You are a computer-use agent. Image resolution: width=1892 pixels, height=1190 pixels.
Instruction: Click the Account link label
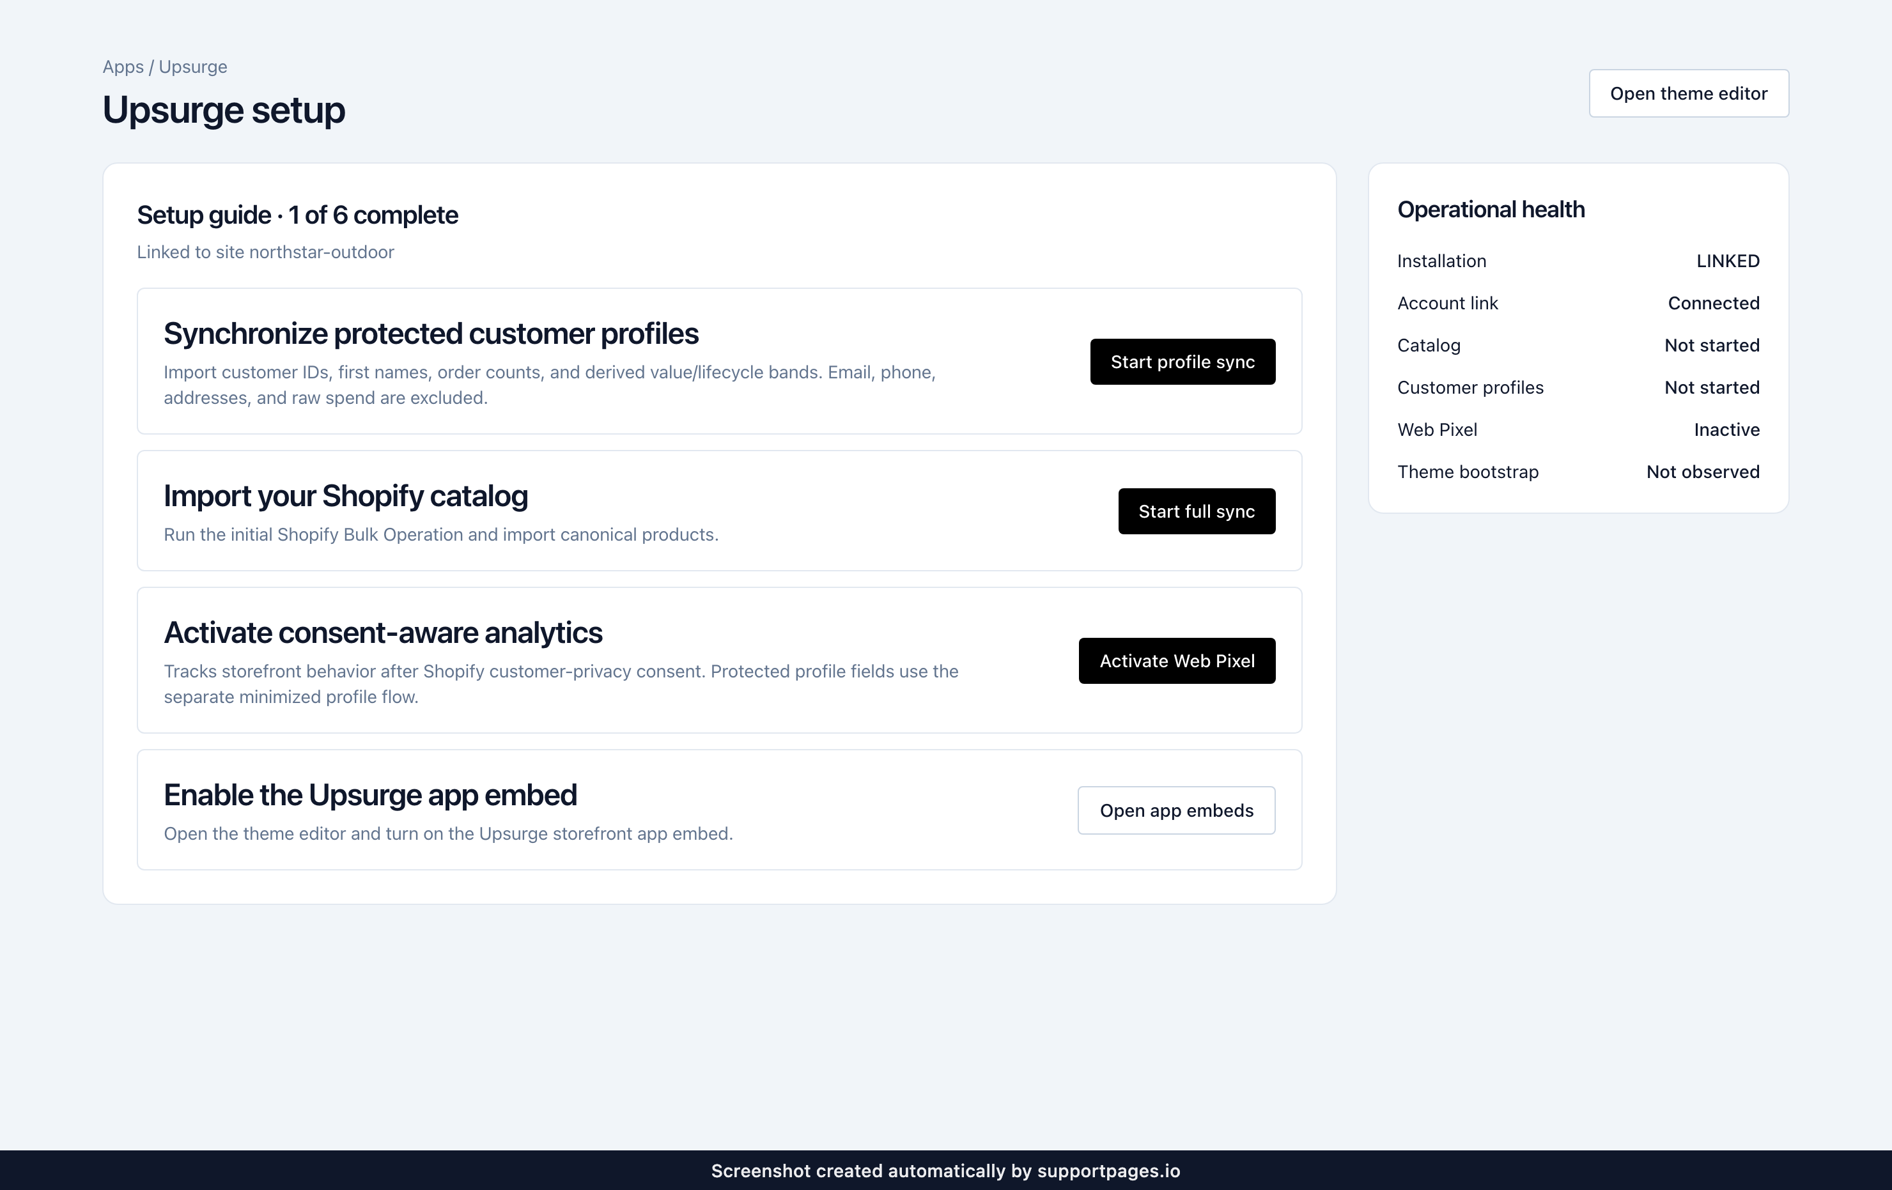click(1448, 303)
